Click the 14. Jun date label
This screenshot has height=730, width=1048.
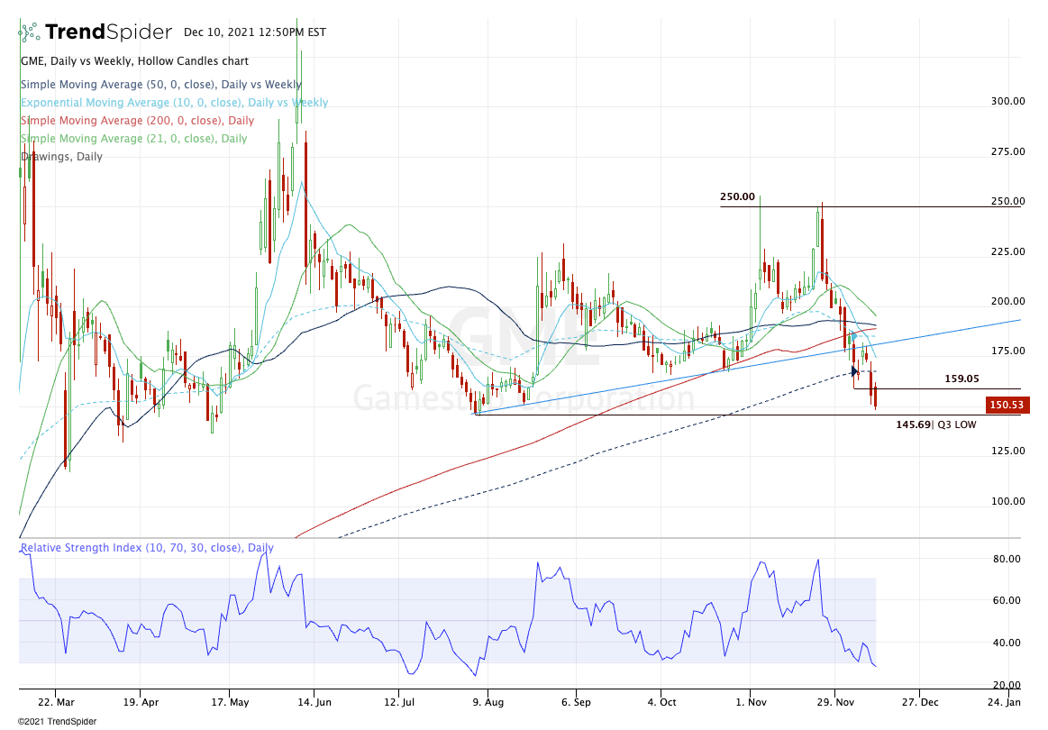(314, 702)
